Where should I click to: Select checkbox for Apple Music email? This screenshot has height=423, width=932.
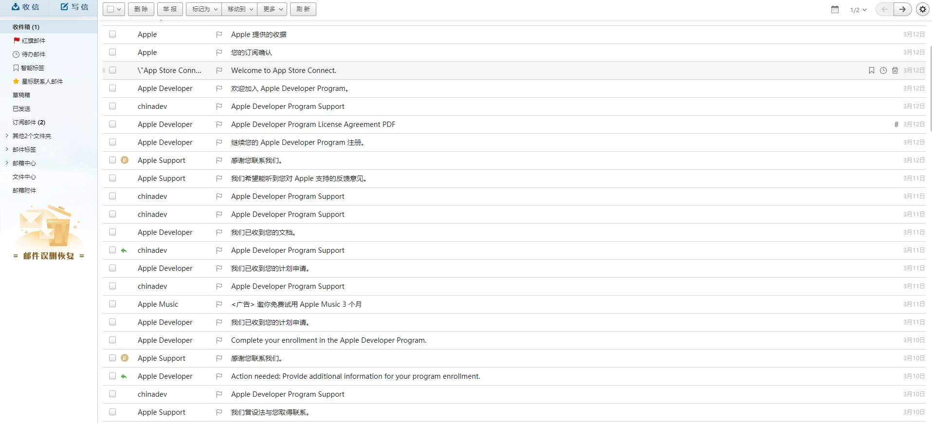[112, 304]
